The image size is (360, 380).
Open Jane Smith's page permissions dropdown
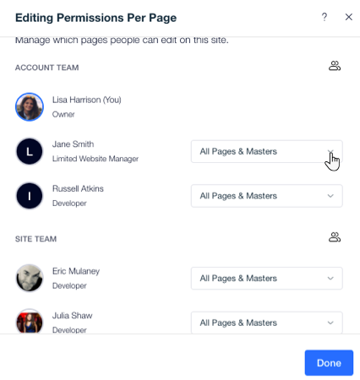tap(267, 151)
